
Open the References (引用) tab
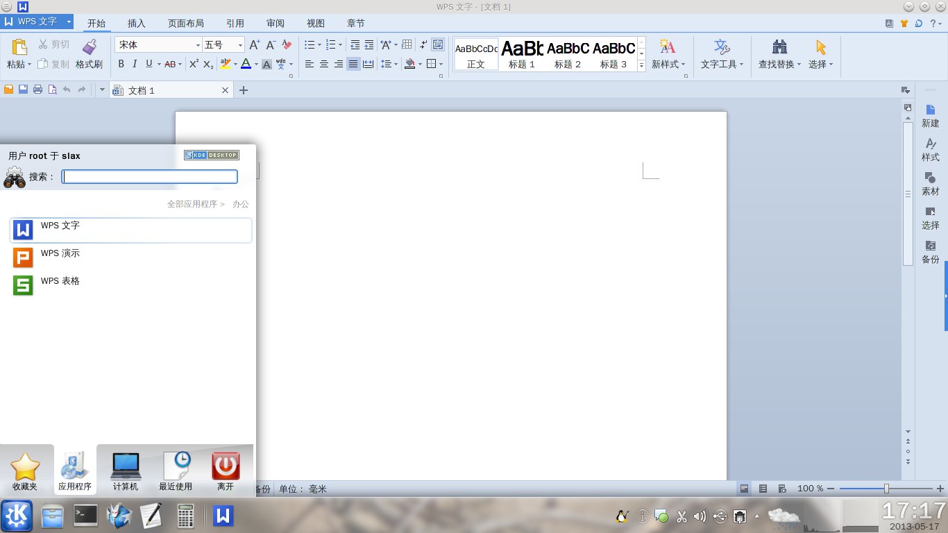[x=235, y=23]
